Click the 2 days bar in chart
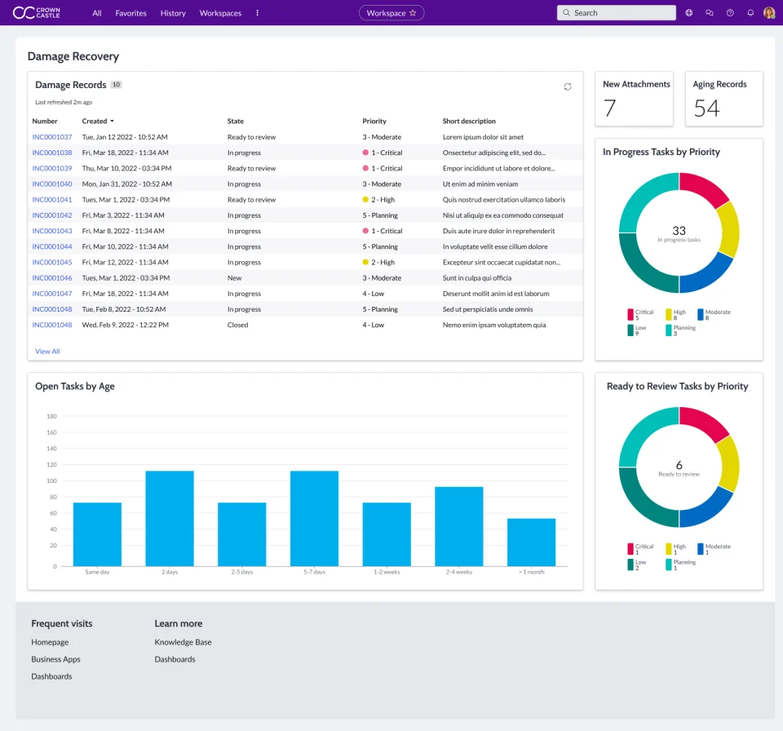783x731 pixels. [x=170, y=519]
